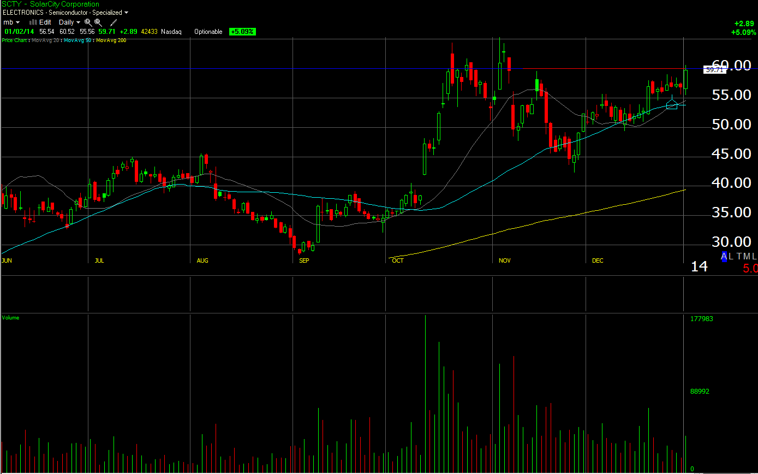Click the Price Chart pane label
758x474 pixels.
(x=15, y=40)
